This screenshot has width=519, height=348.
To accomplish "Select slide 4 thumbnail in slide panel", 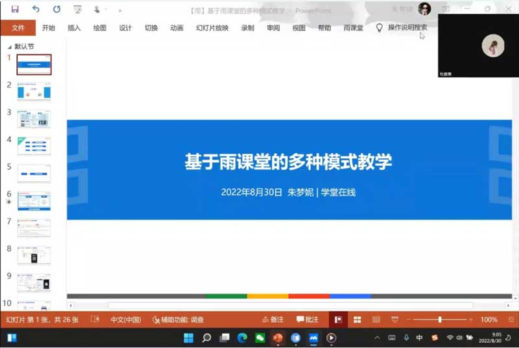I will [34, 146].
